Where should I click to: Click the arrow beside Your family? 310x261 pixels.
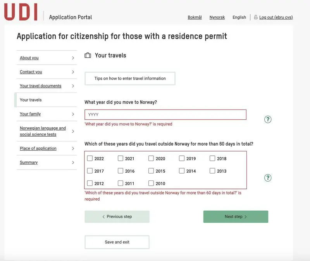[73, 114]
